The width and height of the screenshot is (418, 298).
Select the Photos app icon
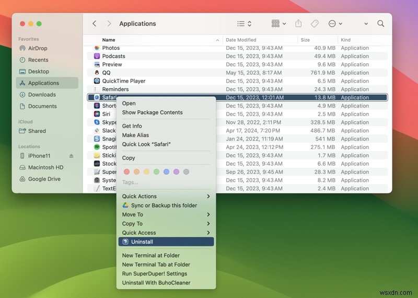(x=97, y=48)
